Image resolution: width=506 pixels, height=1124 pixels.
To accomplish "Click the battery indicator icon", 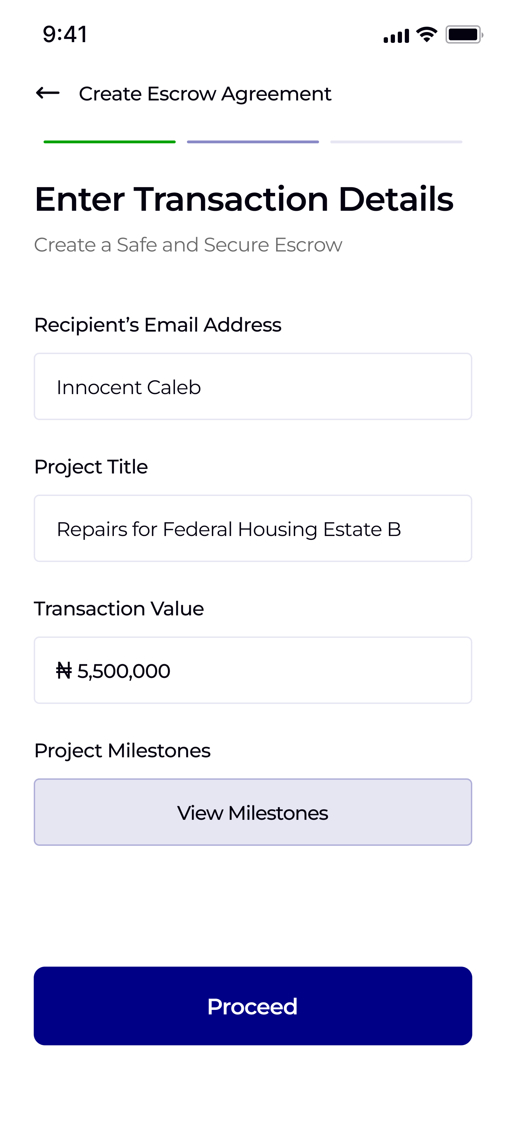I will [463, 34].
